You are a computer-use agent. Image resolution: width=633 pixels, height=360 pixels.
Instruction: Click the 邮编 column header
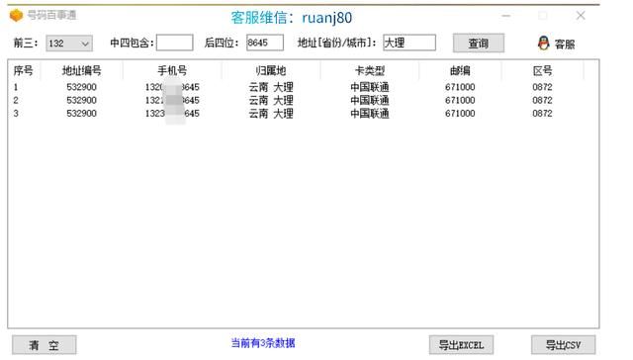pyautogui.click(x=460, y=70)
